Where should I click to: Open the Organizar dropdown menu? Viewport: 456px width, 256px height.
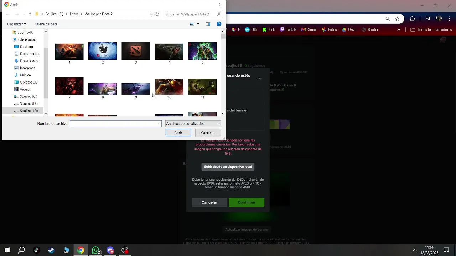16,24
